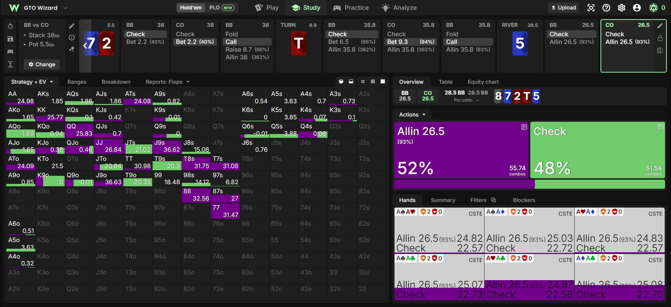This screenshot has width=671, height=307.
Task: Switch to the Blockers tab
Action: [524, 200]
